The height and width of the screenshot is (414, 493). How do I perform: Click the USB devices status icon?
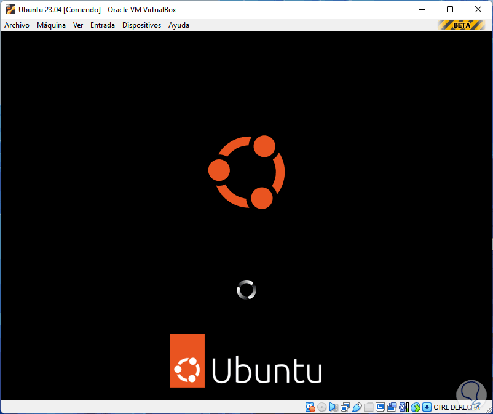[x=357, y=407]
